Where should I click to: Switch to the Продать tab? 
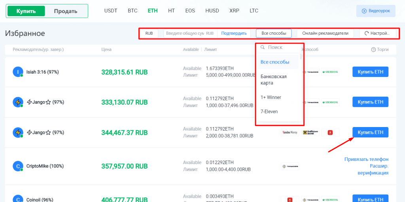tap(66, 11)
